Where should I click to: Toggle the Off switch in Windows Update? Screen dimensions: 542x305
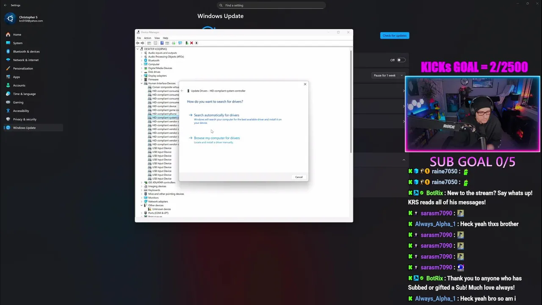pyautogui.click(x=401, y=60)
